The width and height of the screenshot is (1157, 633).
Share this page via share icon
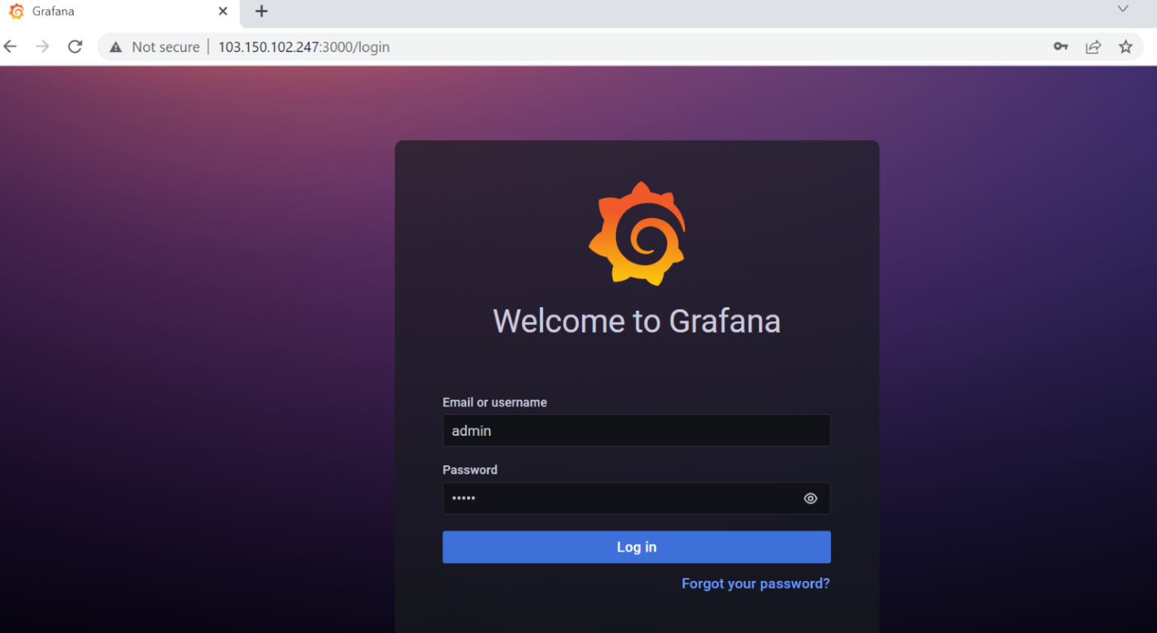pos(1093,47)
